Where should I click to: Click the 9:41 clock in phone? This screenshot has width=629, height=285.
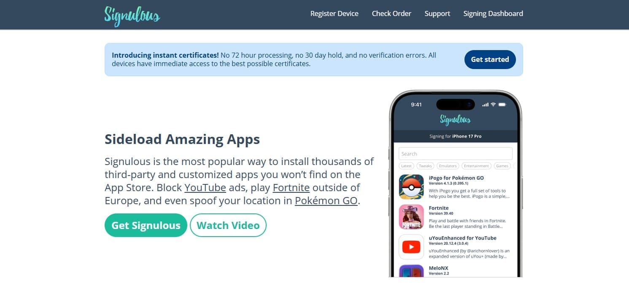click(416, 104)
